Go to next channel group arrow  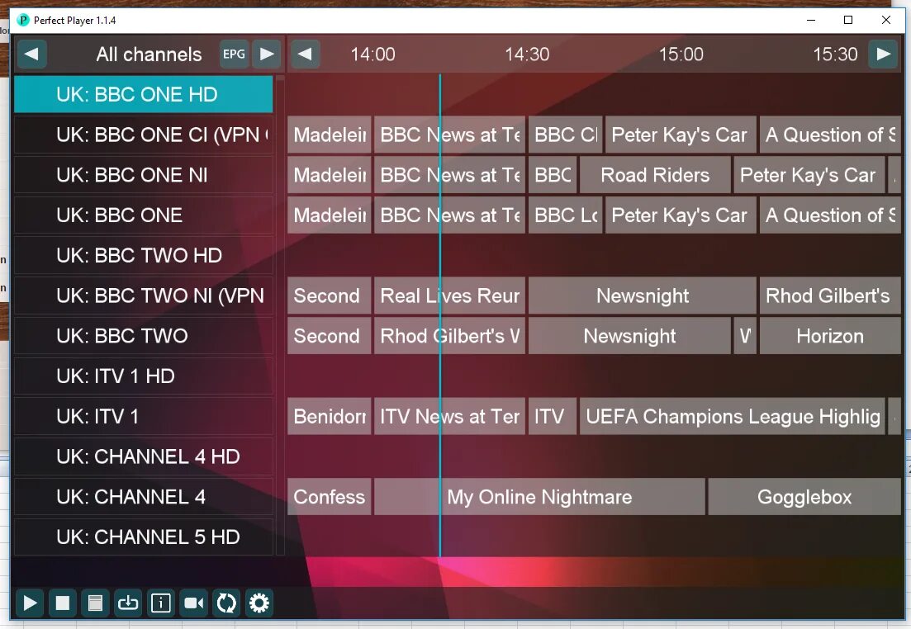268,54
